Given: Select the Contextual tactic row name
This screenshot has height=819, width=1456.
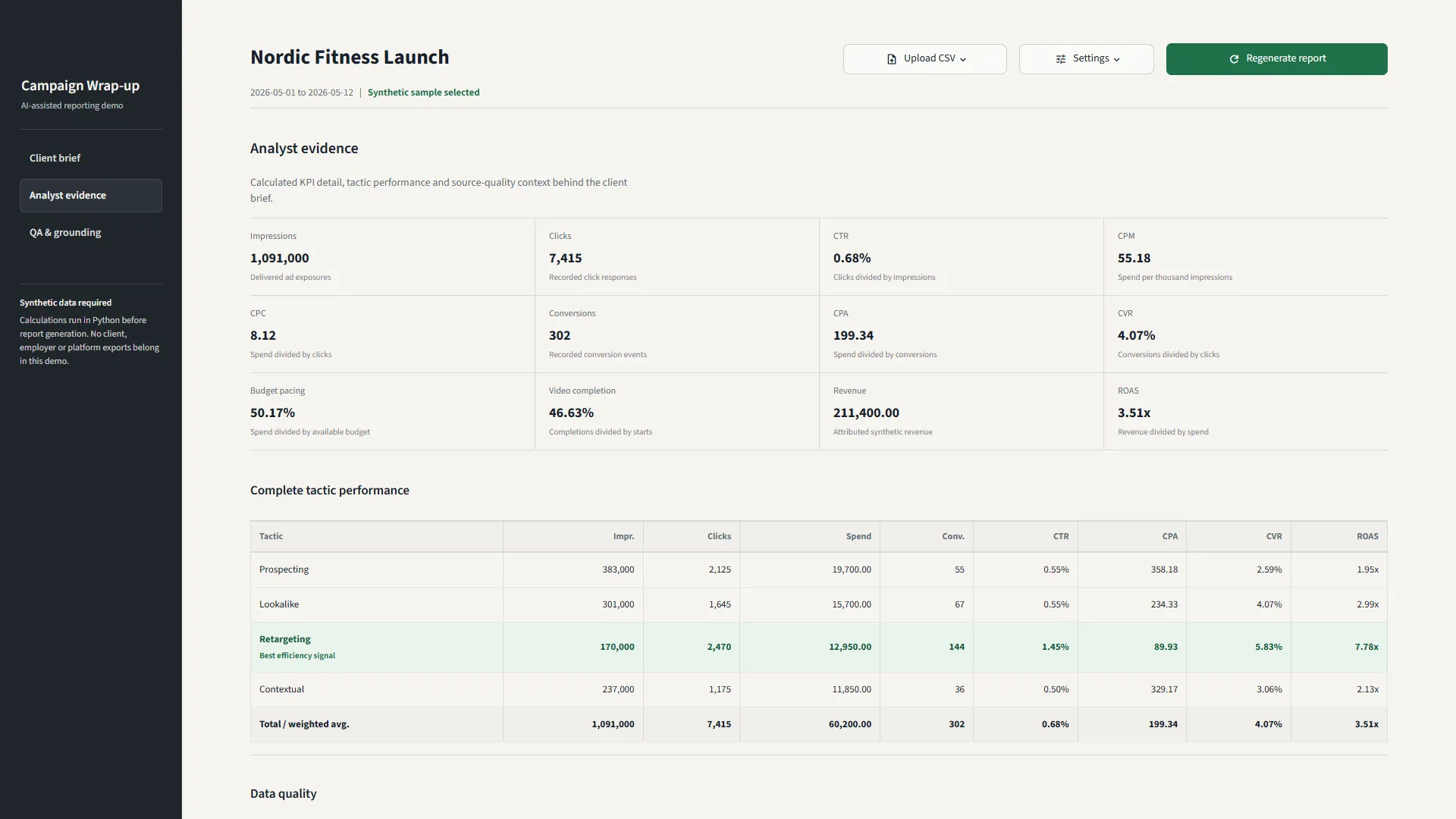Looking at the screenshot, I should 281,690.
